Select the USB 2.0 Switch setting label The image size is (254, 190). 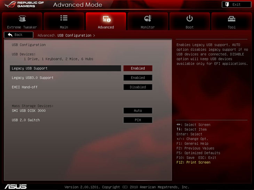tap(26, 120)
